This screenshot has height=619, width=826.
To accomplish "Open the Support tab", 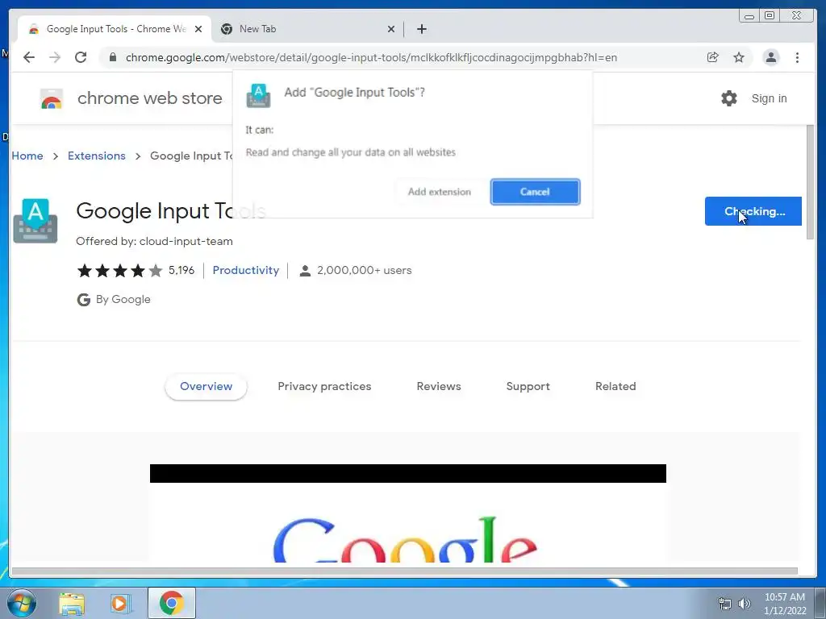I will [528, 386].
